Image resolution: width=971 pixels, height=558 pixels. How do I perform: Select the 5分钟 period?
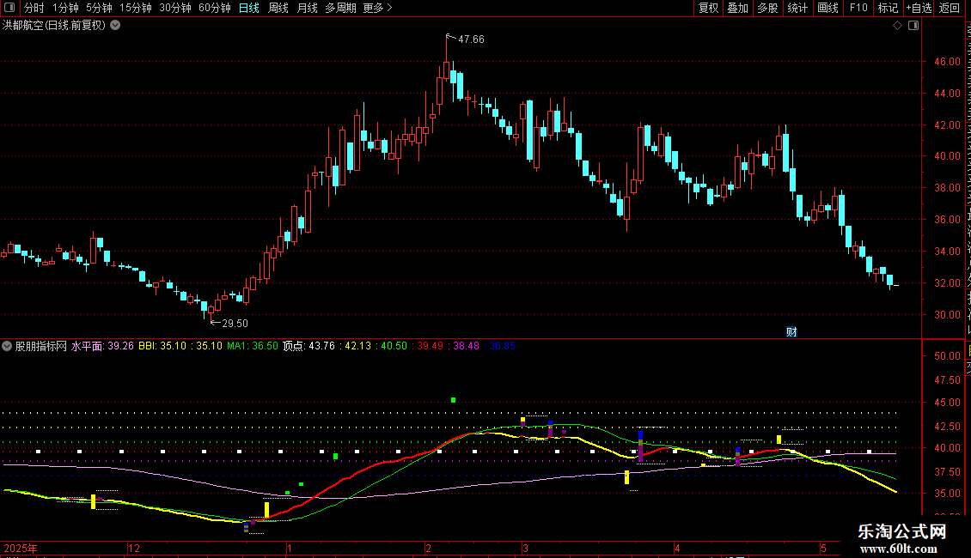[99, 8]
